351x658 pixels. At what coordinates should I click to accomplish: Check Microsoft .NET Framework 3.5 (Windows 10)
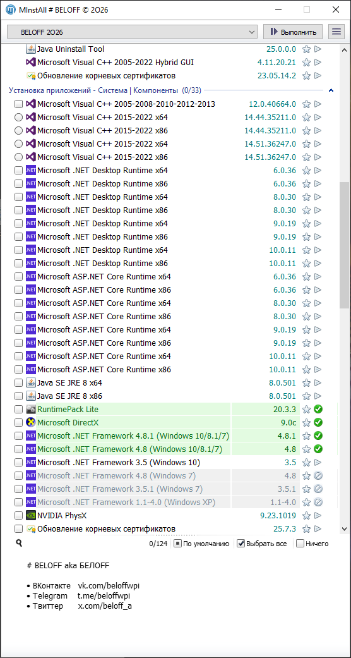[18, 463]
